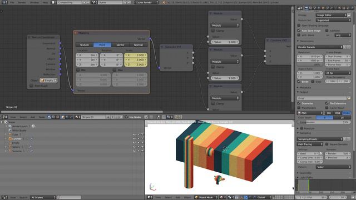Click the Stripes 01 material name field
This screenshot has height=200, width=356.
click(93, 117)
